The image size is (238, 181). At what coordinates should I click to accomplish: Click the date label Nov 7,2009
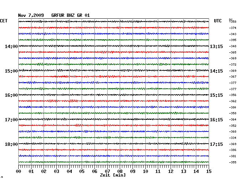31,15
